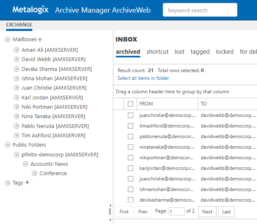Select the checkbox for ninatanaka email row

(131, 147)
